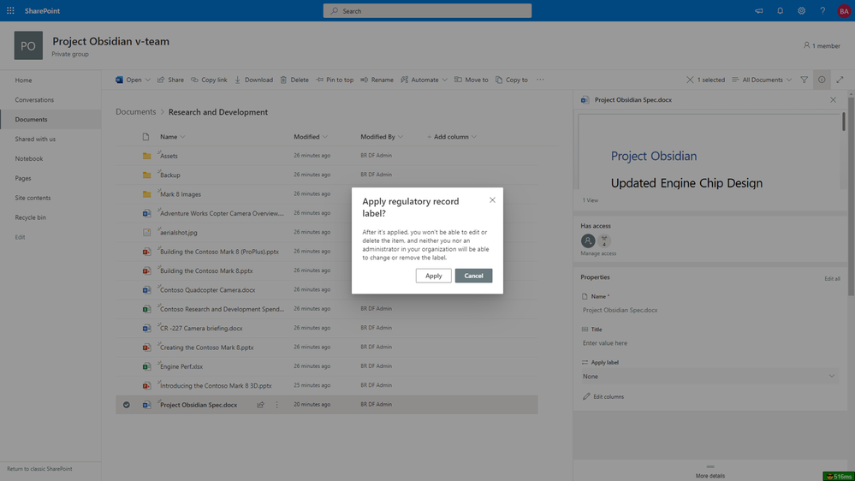Click the share icon on Project Obsidian Spec row
This screenshot has height=481, width=855.
coord(261,405)
